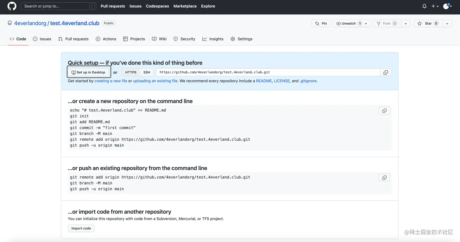Go to Marketplace in top navigation
The image size is (460, 242).
pyautogui.click(x=185, y=6)
